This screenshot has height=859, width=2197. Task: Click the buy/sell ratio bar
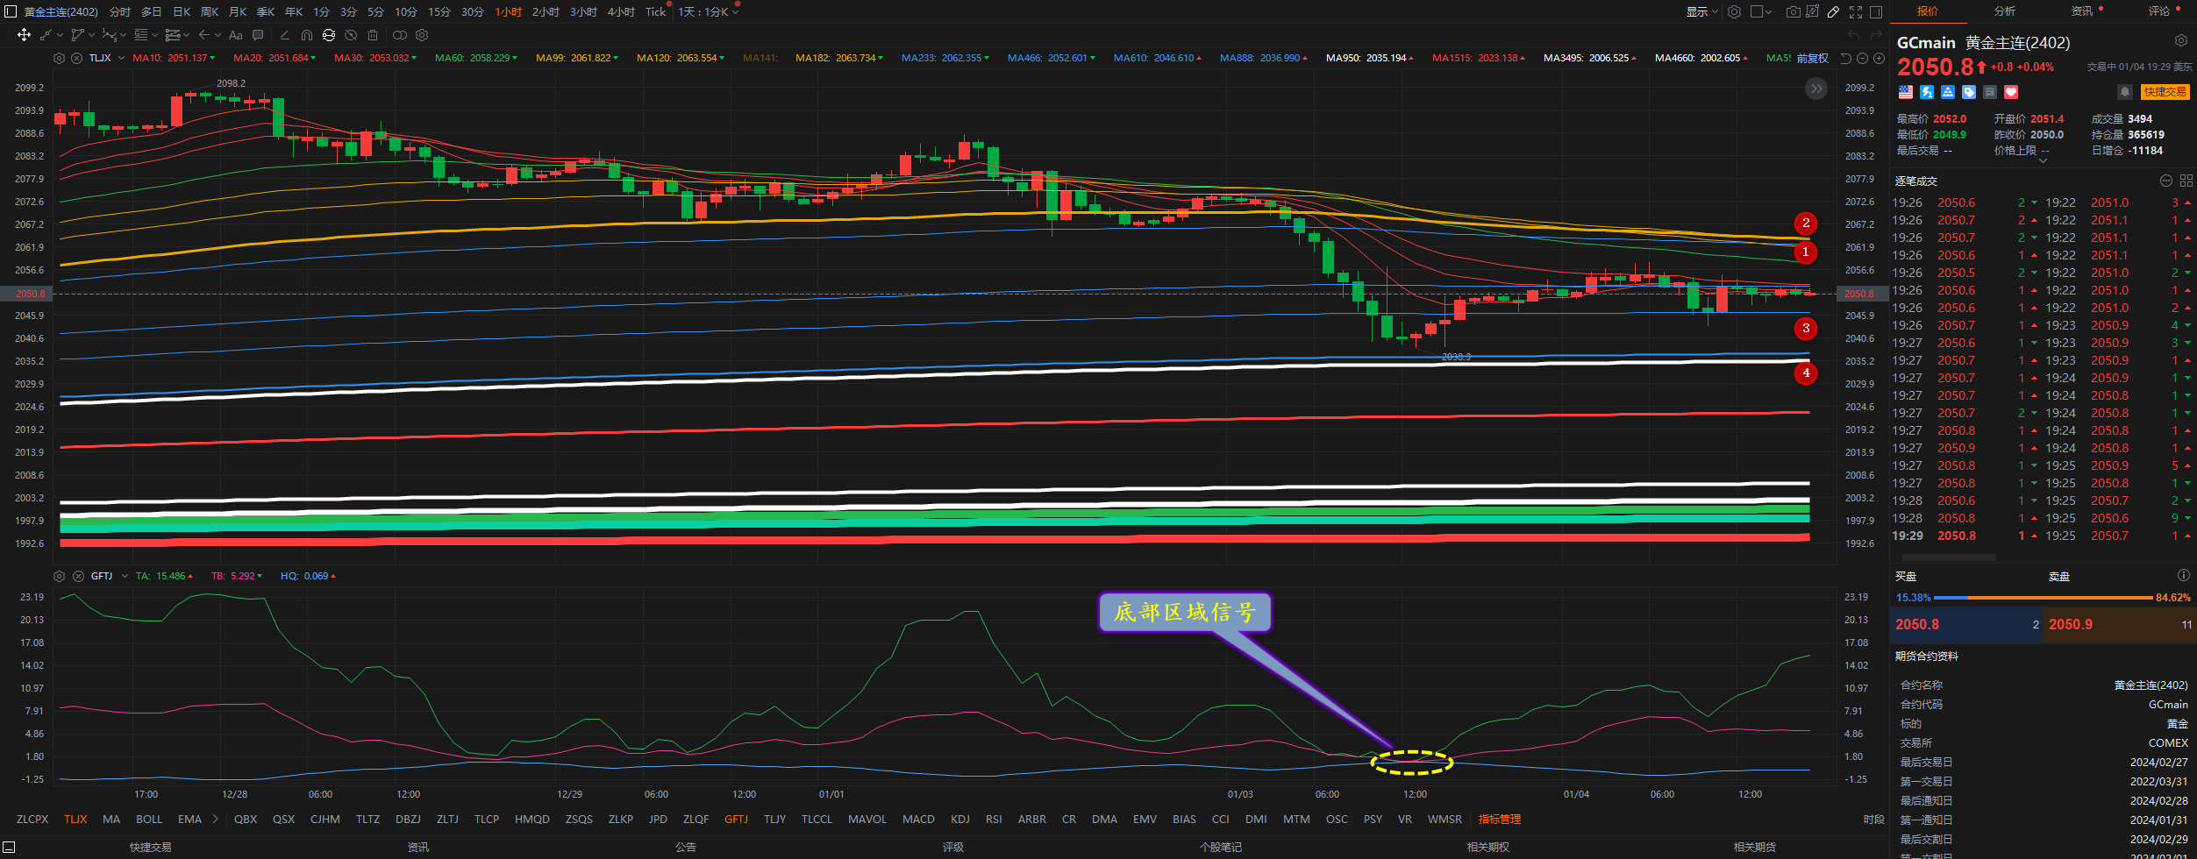click(2043, 597)
